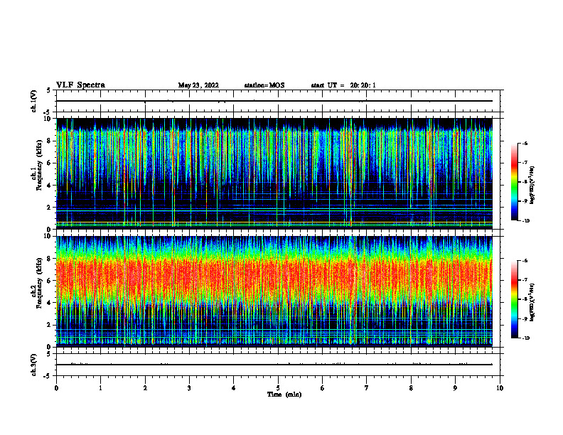Click time axis tick label "6"
The width and height of the screenshot is (563, 435).
pos(323,388)
